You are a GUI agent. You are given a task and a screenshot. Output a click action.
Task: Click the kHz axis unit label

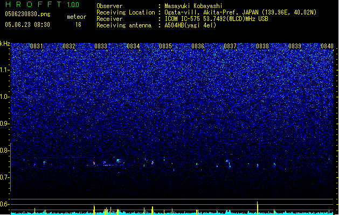point(5,44)
